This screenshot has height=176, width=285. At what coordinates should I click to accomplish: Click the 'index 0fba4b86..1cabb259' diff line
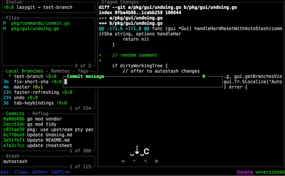click(x=140, y=13)
